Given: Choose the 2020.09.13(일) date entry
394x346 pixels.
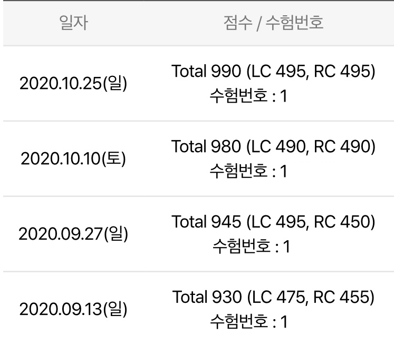Looking at the screenshot, I should (73, 309).
